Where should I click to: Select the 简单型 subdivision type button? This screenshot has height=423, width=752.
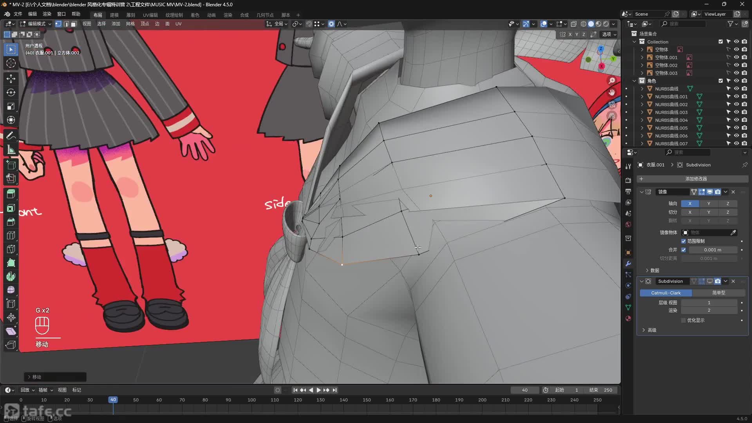(718, 293)
